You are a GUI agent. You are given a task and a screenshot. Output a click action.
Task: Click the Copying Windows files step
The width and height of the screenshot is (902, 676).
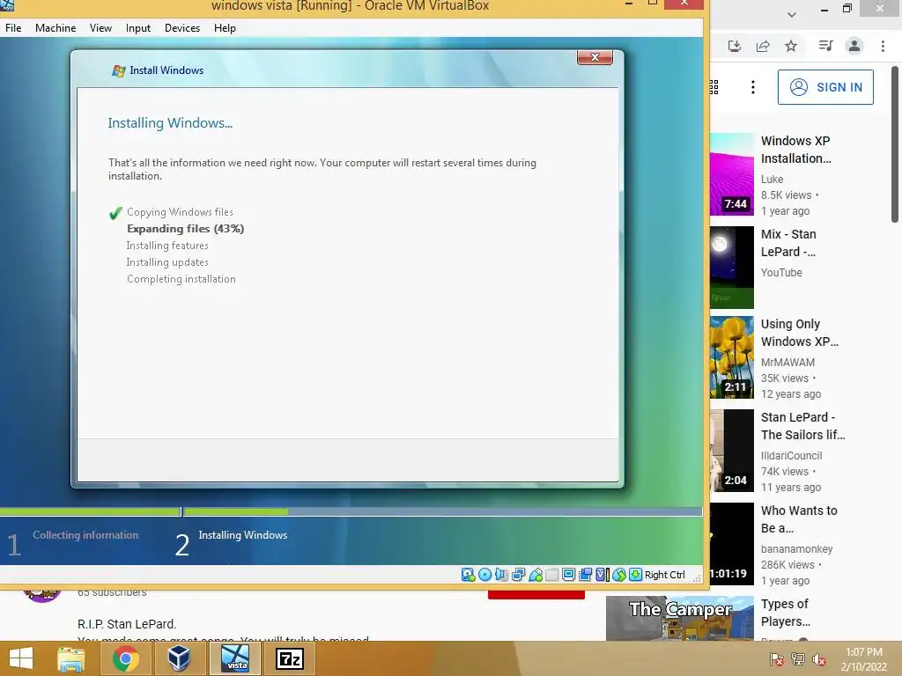click(180, 211)
